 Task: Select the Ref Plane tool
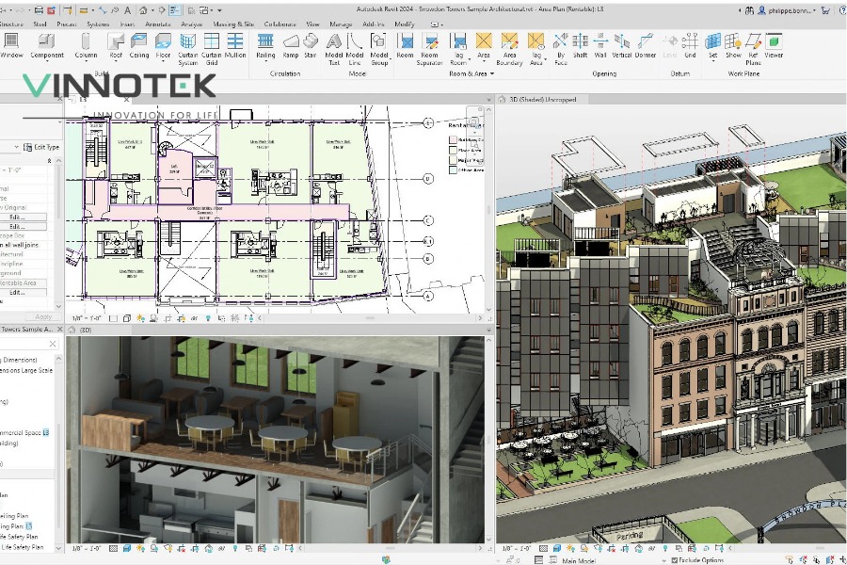click(x=753, y=49)
